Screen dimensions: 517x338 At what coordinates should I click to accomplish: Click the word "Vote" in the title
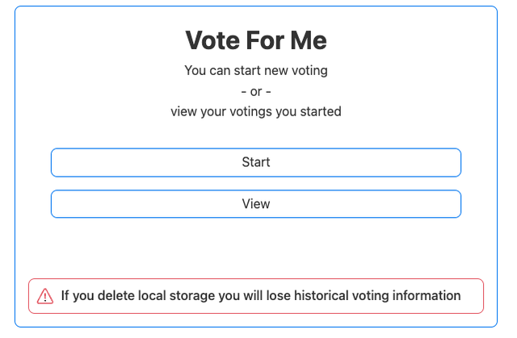[x=212, y=40]
